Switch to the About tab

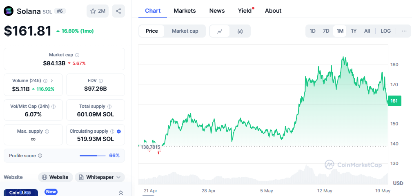pyautogui.click(x=273, y=11)
